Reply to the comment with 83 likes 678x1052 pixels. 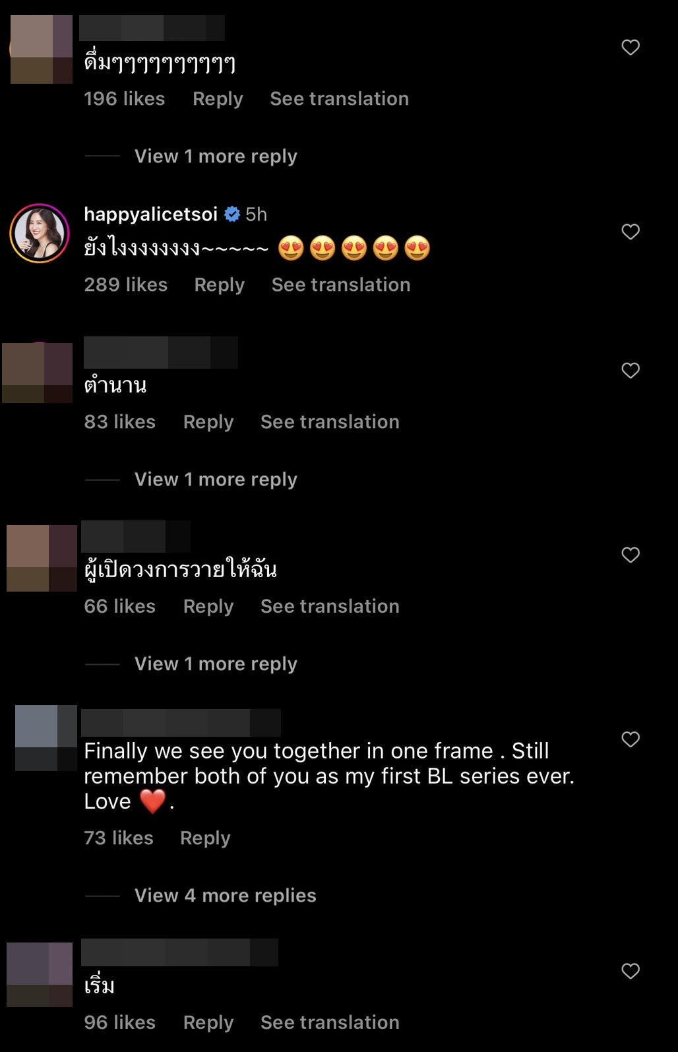point(208,422)
